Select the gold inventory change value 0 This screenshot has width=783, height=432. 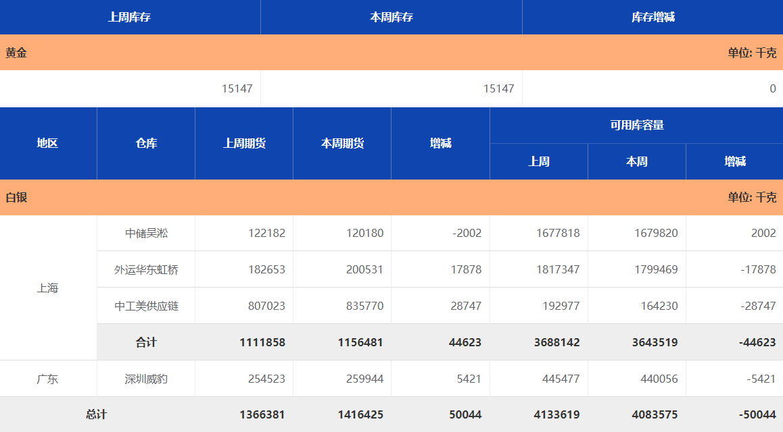point(772,88)
